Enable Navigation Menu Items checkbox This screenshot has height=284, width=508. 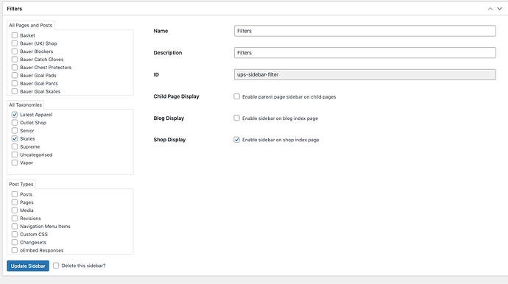[15, 227]
